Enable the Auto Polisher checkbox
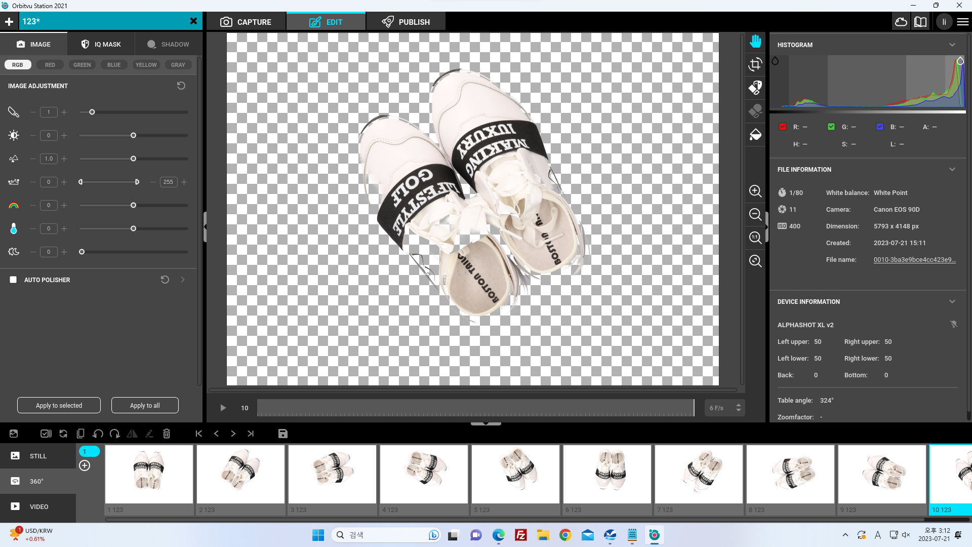This screenshot has width=972, height=547. coord(13,280)
